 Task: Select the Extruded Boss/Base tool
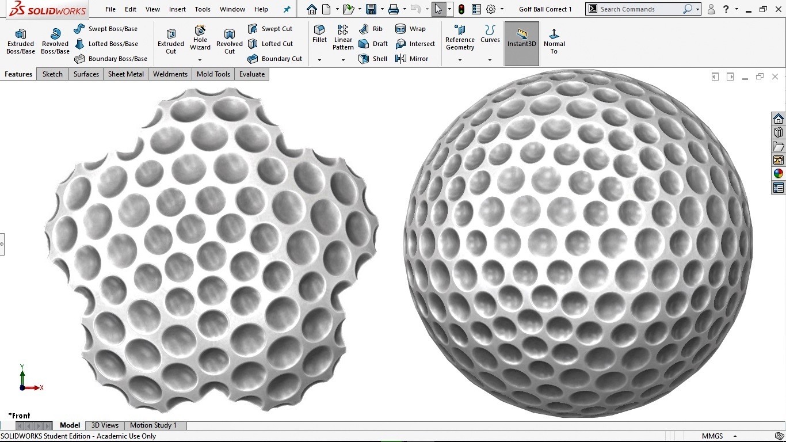coord(21,41)
